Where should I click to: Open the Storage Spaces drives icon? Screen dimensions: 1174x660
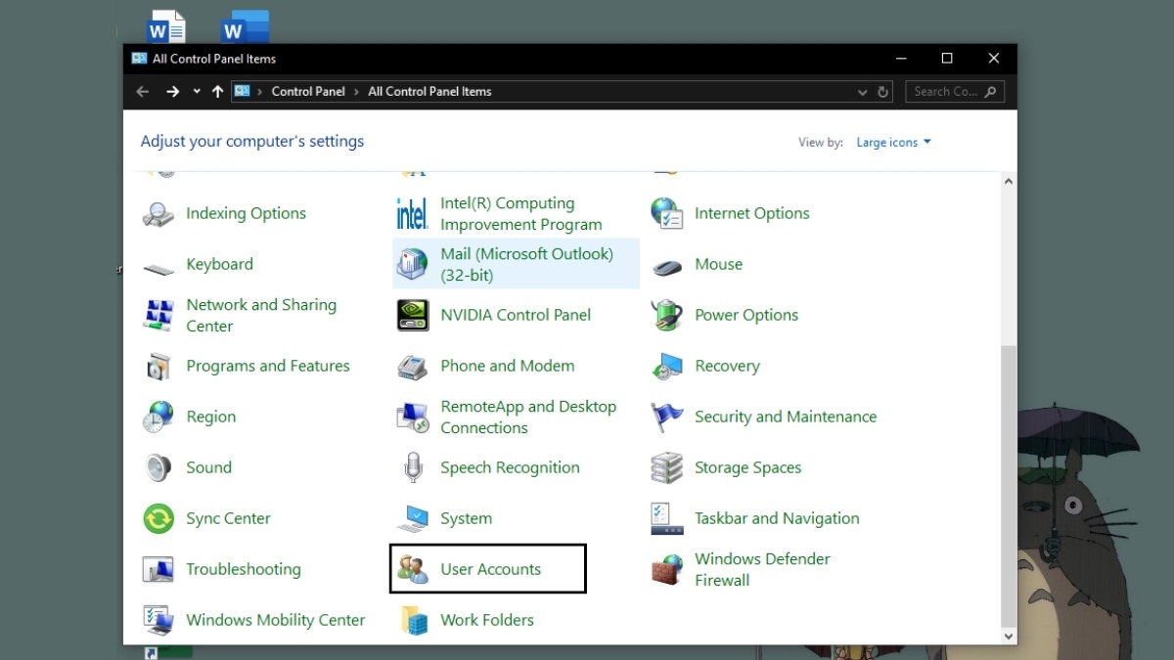(667, 468)
